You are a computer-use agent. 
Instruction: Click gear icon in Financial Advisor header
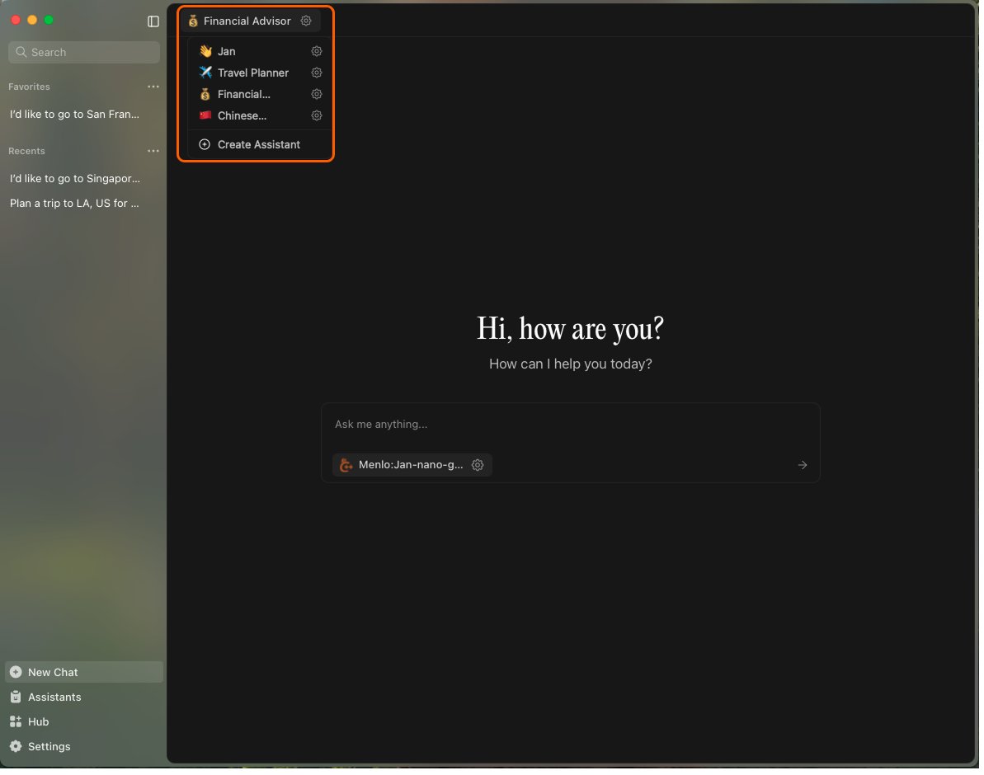[306, 21]
